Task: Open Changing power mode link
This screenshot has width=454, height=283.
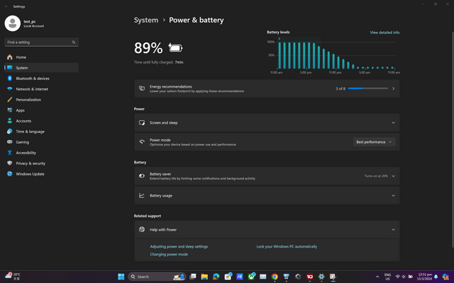Action: coord(169,255)
